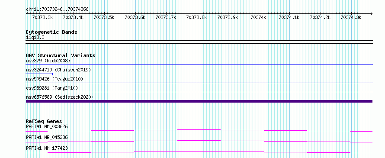Open variant nsv3244719 (Chaisson2019)
This screenshot has height=158, width=385.
(x=58, y=70)
